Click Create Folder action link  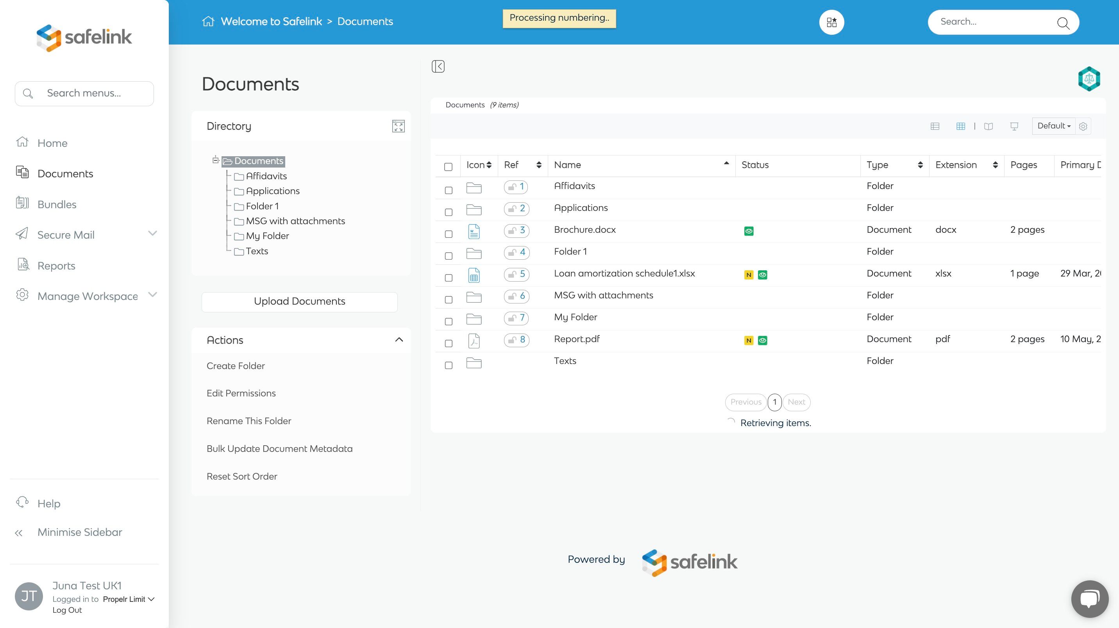point(236,366)
